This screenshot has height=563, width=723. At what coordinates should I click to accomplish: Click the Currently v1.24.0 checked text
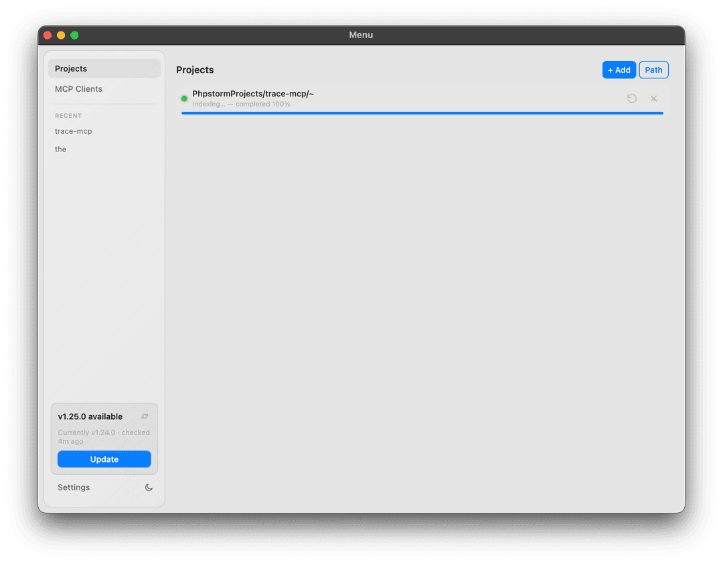(104, 436)
